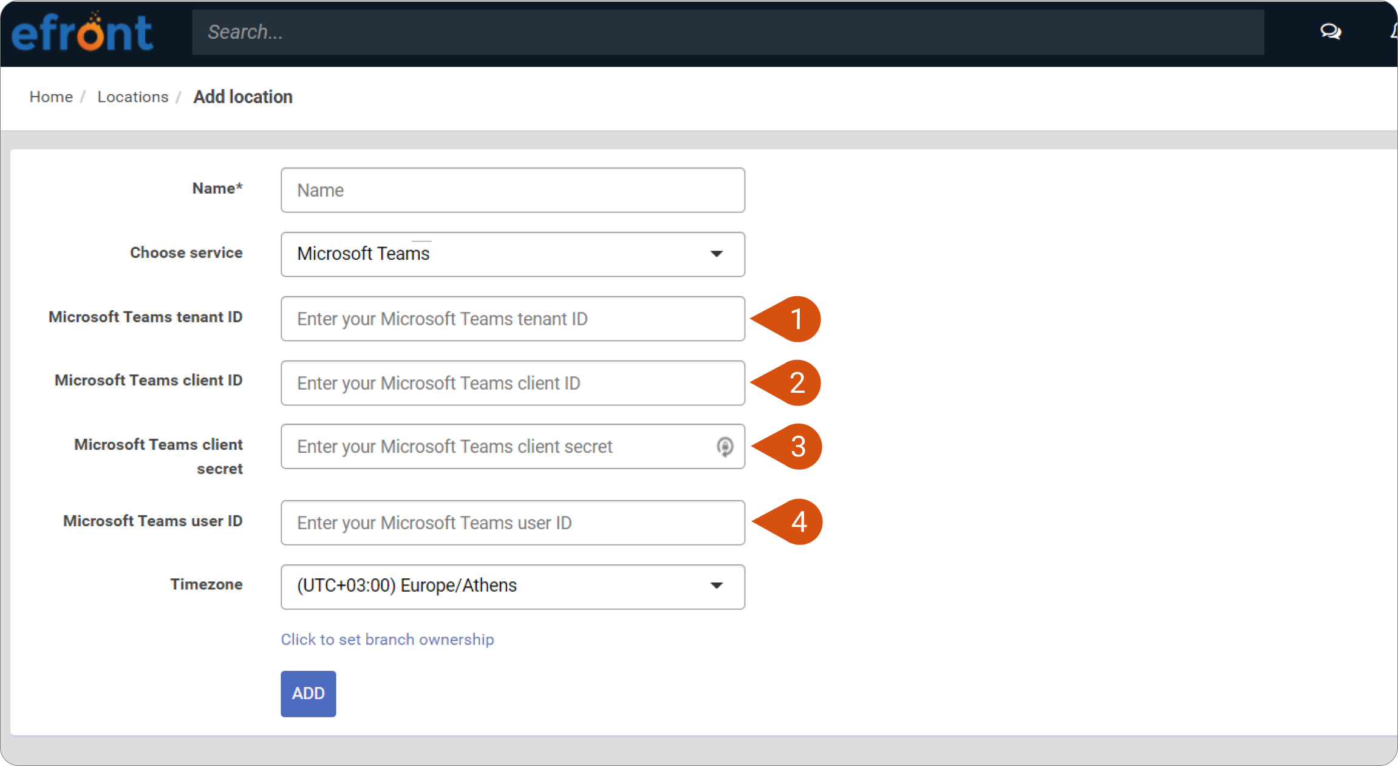Click 'Click to set branch ownership' link
This screenshot has width=1398, height=766.
(387, 640)
